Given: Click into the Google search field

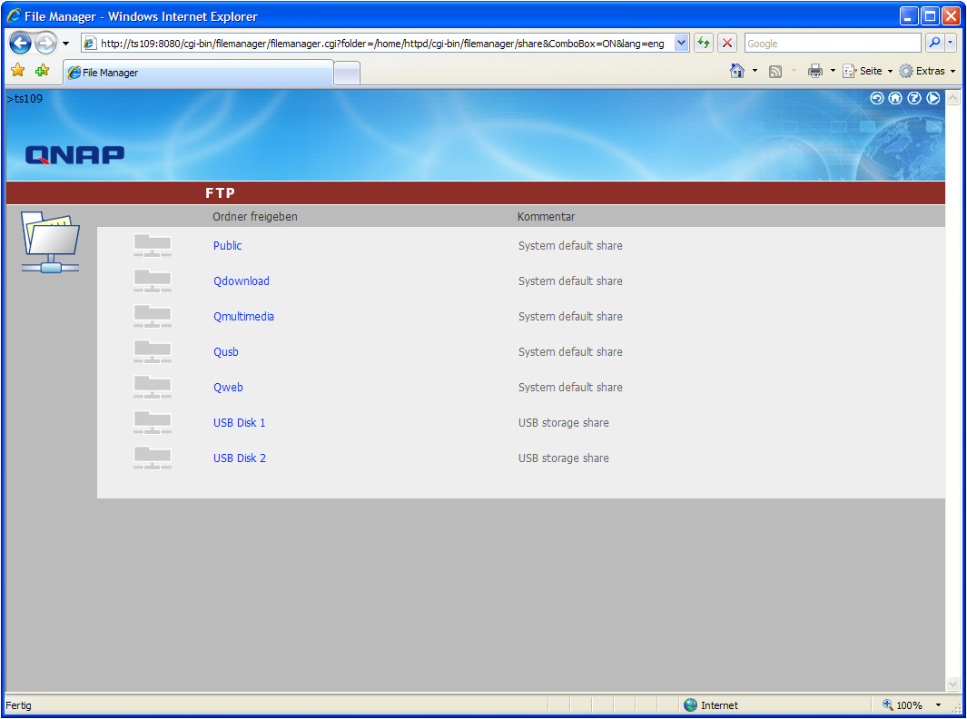Looking at the screenshot, I should coord(832,44).
